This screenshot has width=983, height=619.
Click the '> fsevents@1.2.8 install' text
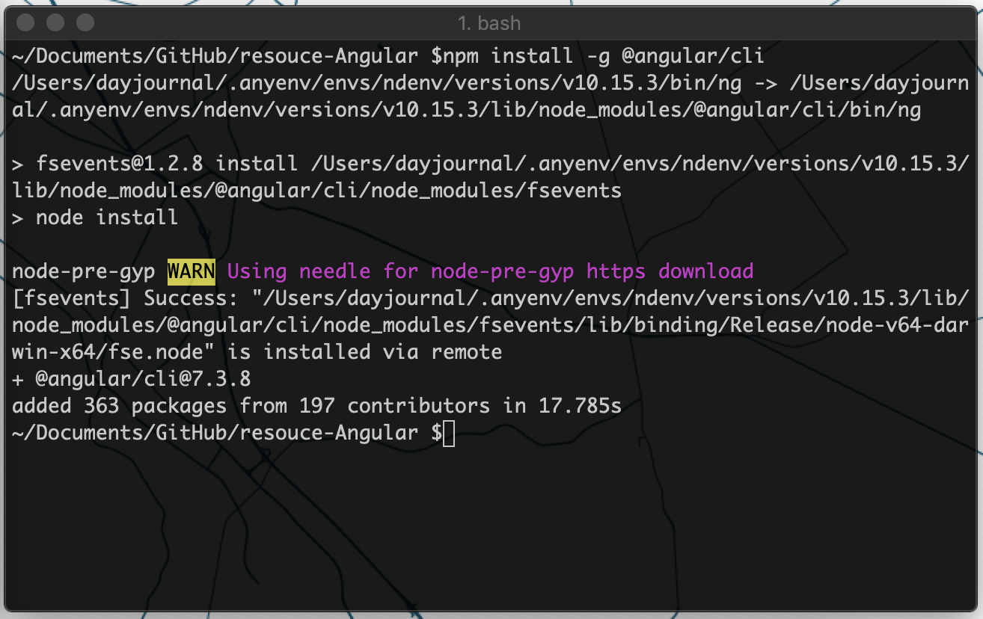(x=156, y=164)
